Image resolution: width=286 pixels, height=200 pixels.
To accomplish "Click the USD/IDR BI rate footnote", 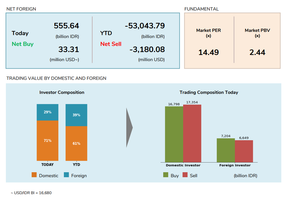I will point(31,193).
